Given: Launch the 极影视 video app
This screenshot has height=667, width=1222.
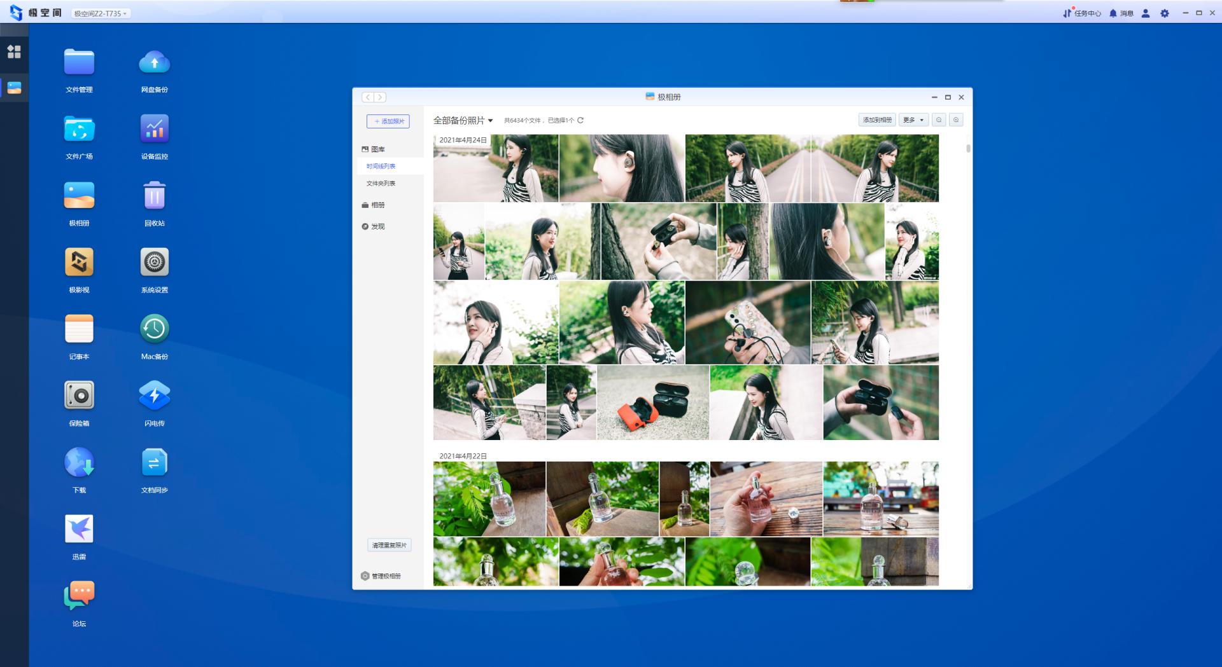Looking at the screenshot, I should pos(79,263).
